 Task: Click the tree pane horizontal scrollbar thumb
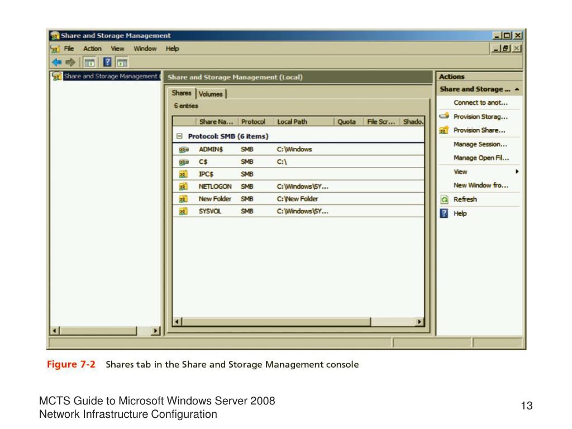(x=98, y=331)
